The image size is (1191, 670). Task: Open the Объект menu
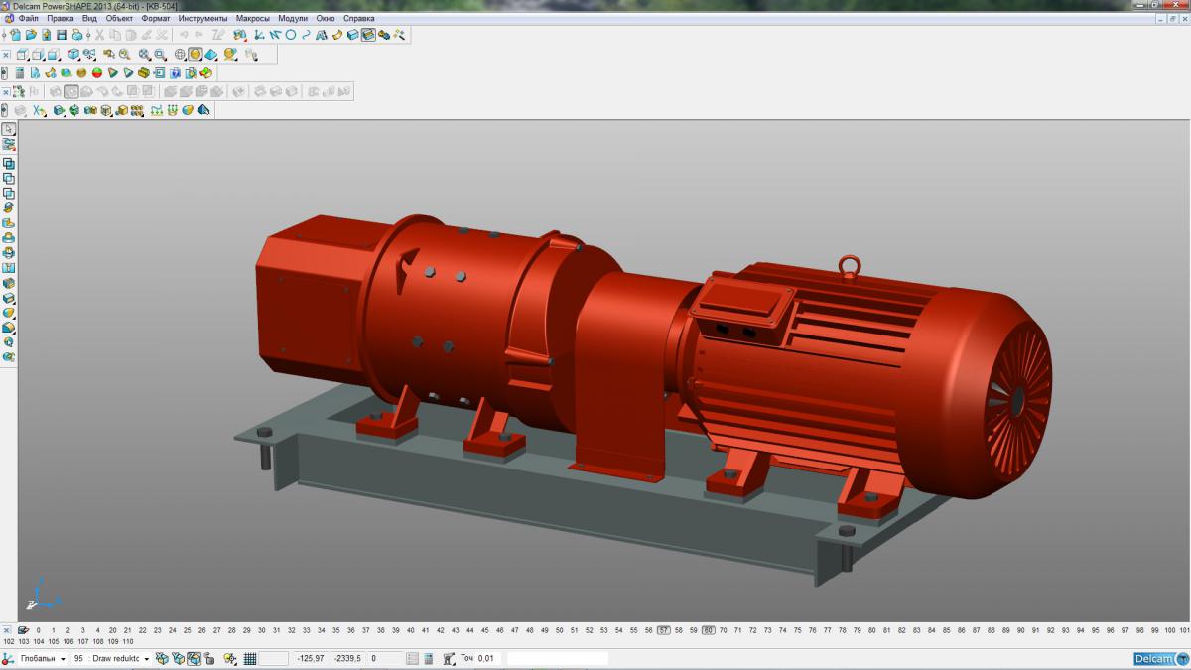[x=119, y=18]
